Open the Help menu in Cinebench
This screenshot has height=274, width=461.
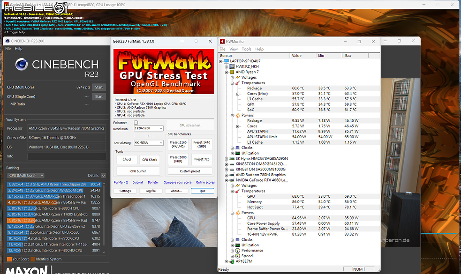coord(18,48)
